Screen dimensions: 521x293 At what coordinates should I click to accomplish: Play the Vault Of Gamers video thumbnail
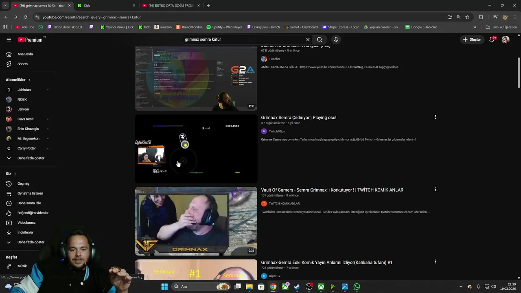pos(196,221)
